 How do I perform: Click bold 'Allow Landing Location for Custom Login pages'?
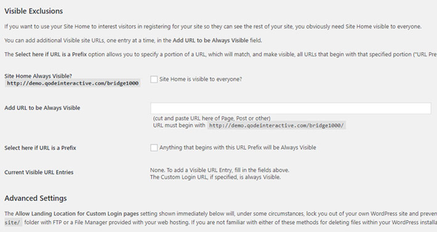(x=77, y=214)
